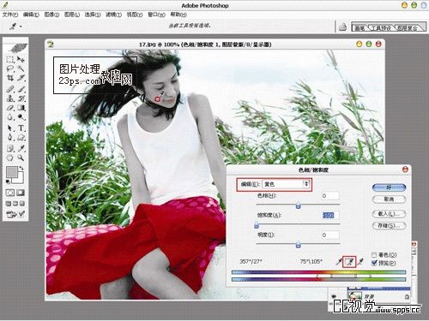Select the Eyedropper tool in toolbox
Viewport: 429px width, 321px height.
pos(21,148)
